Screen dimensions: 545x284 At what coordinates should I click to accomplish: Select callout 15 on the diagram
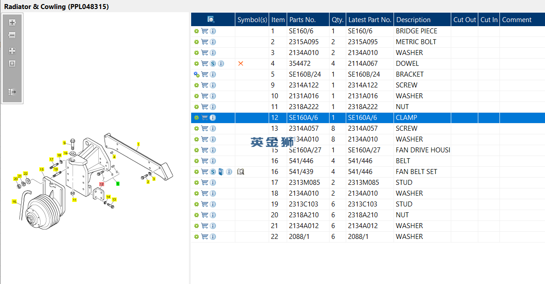pyautogui.click(x=41, y=169)
